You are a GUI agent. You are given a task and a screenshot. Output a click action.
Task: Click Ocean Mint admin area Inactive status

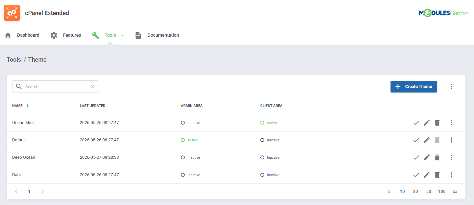[191, 123]
